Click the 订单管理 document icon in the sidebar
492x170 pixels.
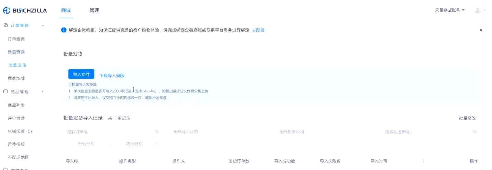(x=5, y=26)
